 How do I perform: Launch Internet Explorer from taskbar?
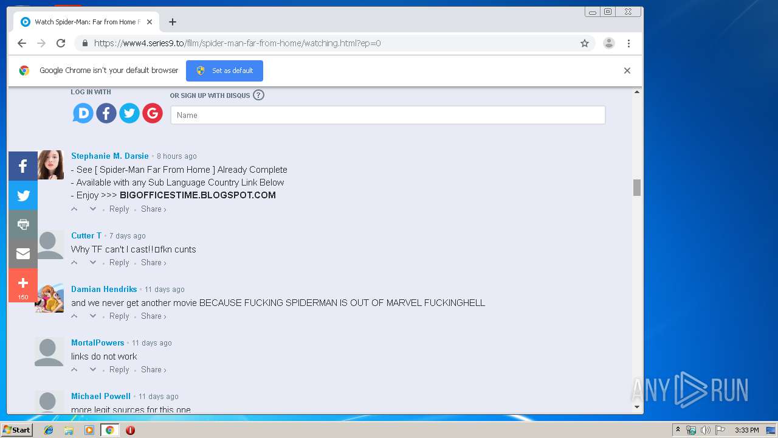[x=49, y=430]
